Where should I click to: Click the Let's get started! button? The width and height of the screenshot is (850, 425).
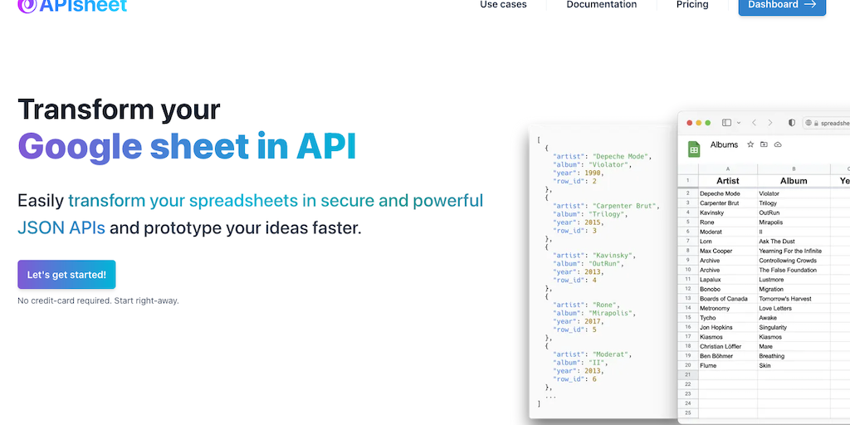click(66, 274)
